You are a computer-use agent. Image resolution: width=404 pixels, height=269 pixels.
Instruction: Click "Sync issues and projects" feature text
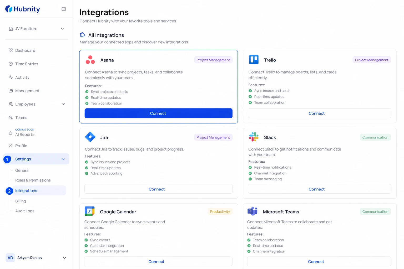coord(110,162)
